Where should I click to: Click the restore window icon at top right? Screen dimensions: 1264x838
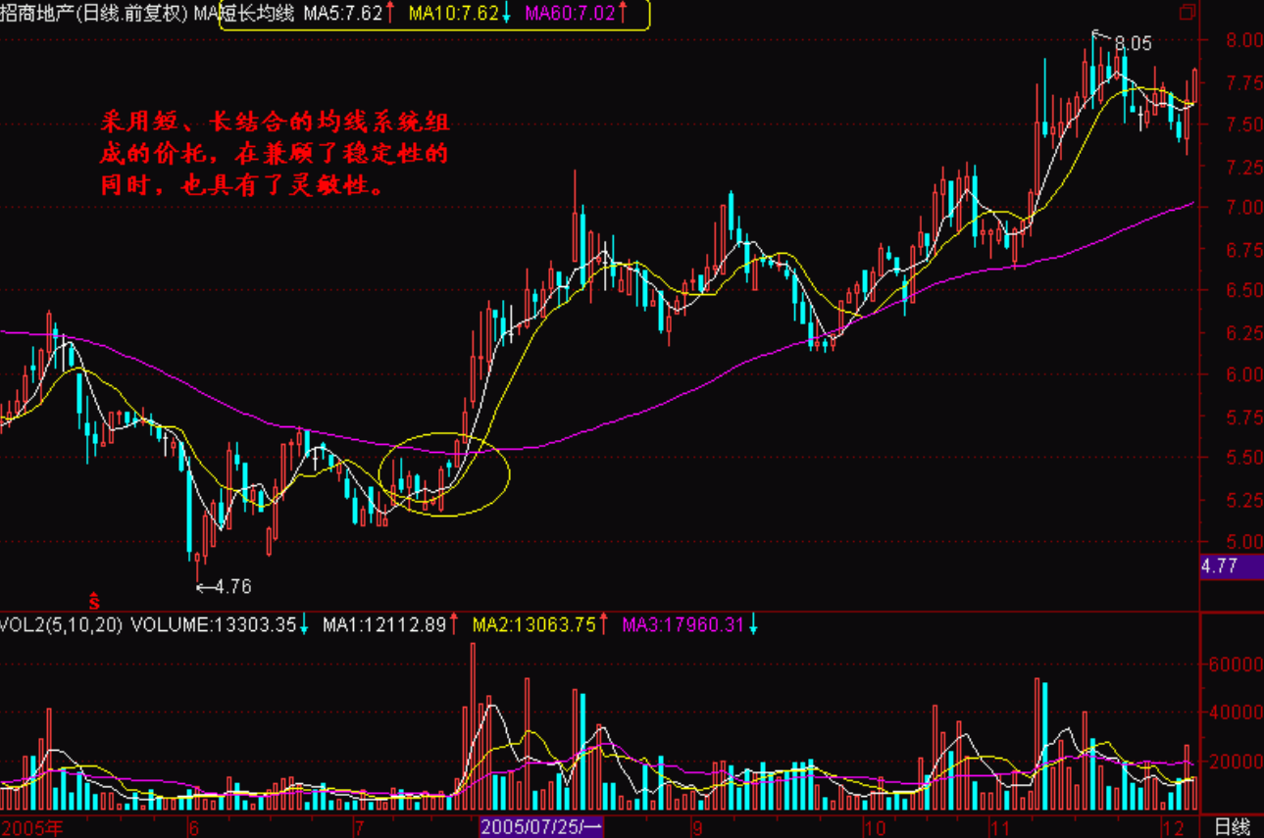(1188, 13)
